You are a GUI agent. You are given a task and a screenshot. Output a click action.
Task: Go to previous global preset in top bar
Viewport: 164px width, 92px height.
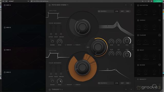tap(3, 1)
